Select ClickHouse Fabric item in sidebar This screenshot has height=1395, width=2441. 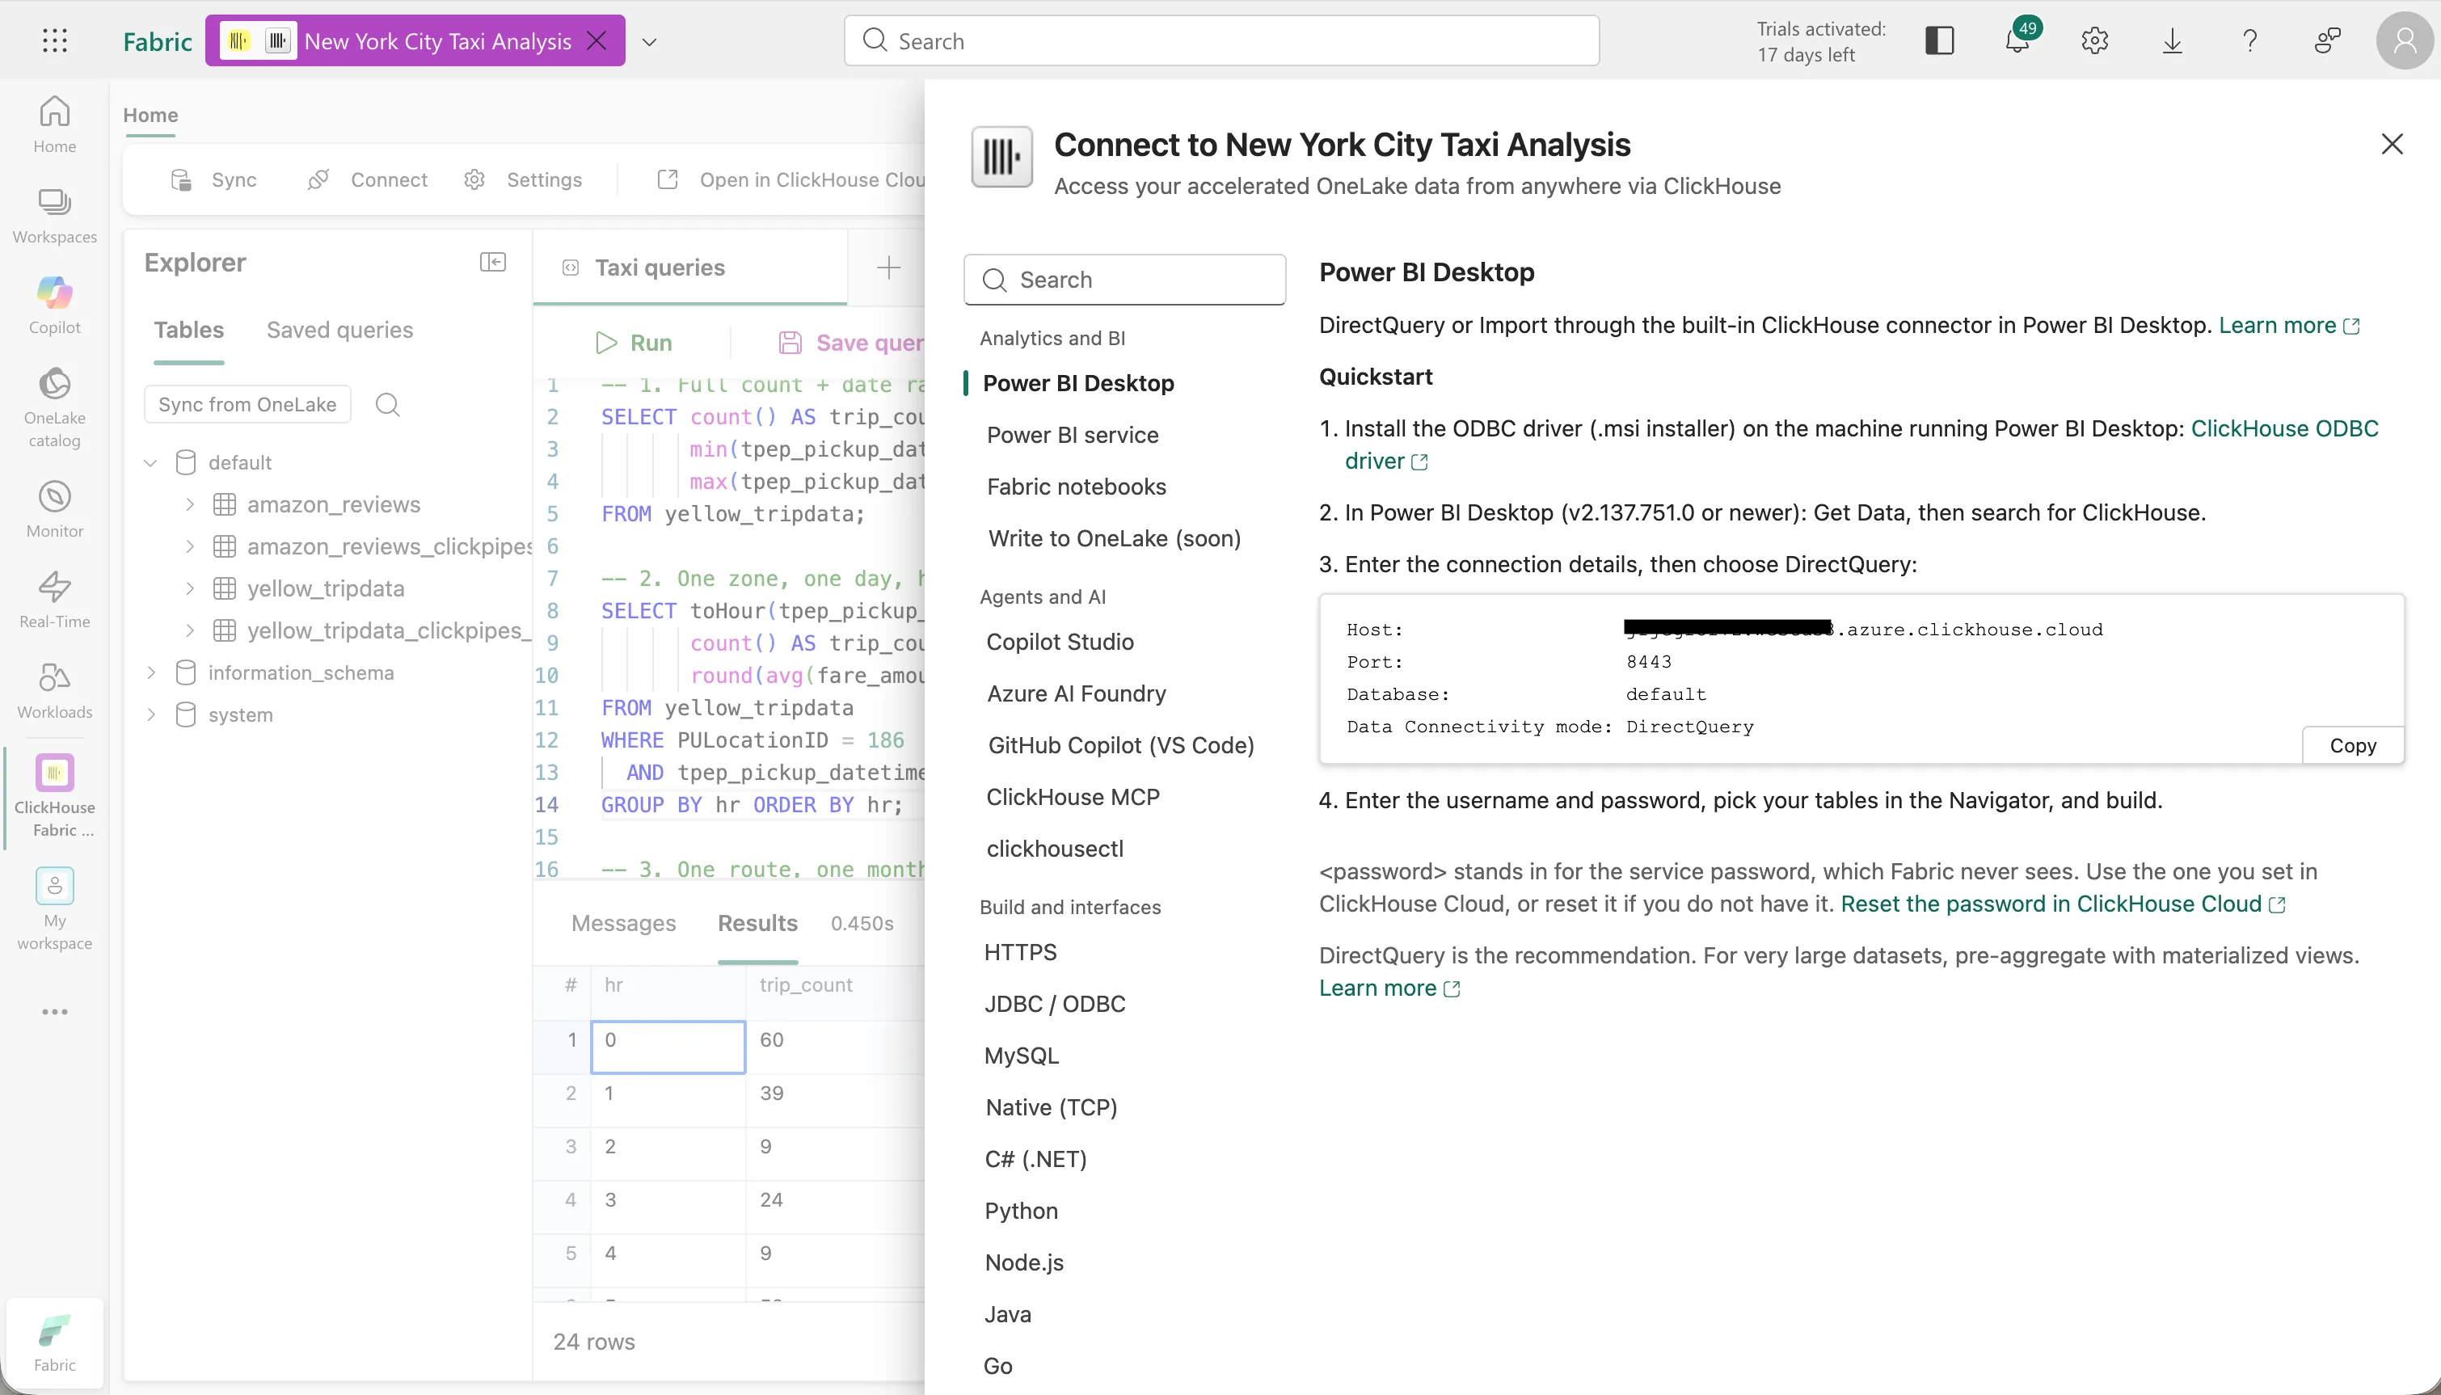tap(55, 797)
